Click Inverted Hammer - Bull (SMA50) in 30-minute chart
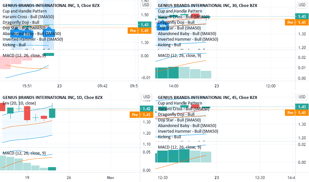The image size is (309, 182). pyautogui.click(x=188, y=39)
